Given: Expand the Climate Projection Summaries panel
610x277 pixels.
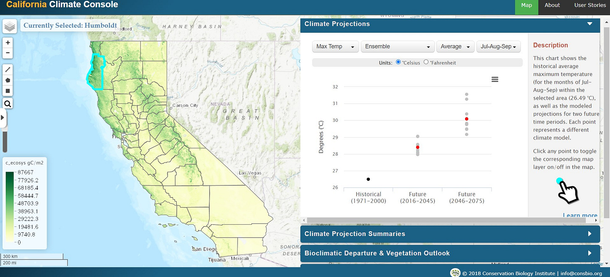Looking at the screenshot, I should click(450, 234).
